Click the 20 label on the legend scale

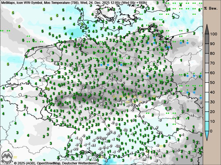(x=212, y=112)
